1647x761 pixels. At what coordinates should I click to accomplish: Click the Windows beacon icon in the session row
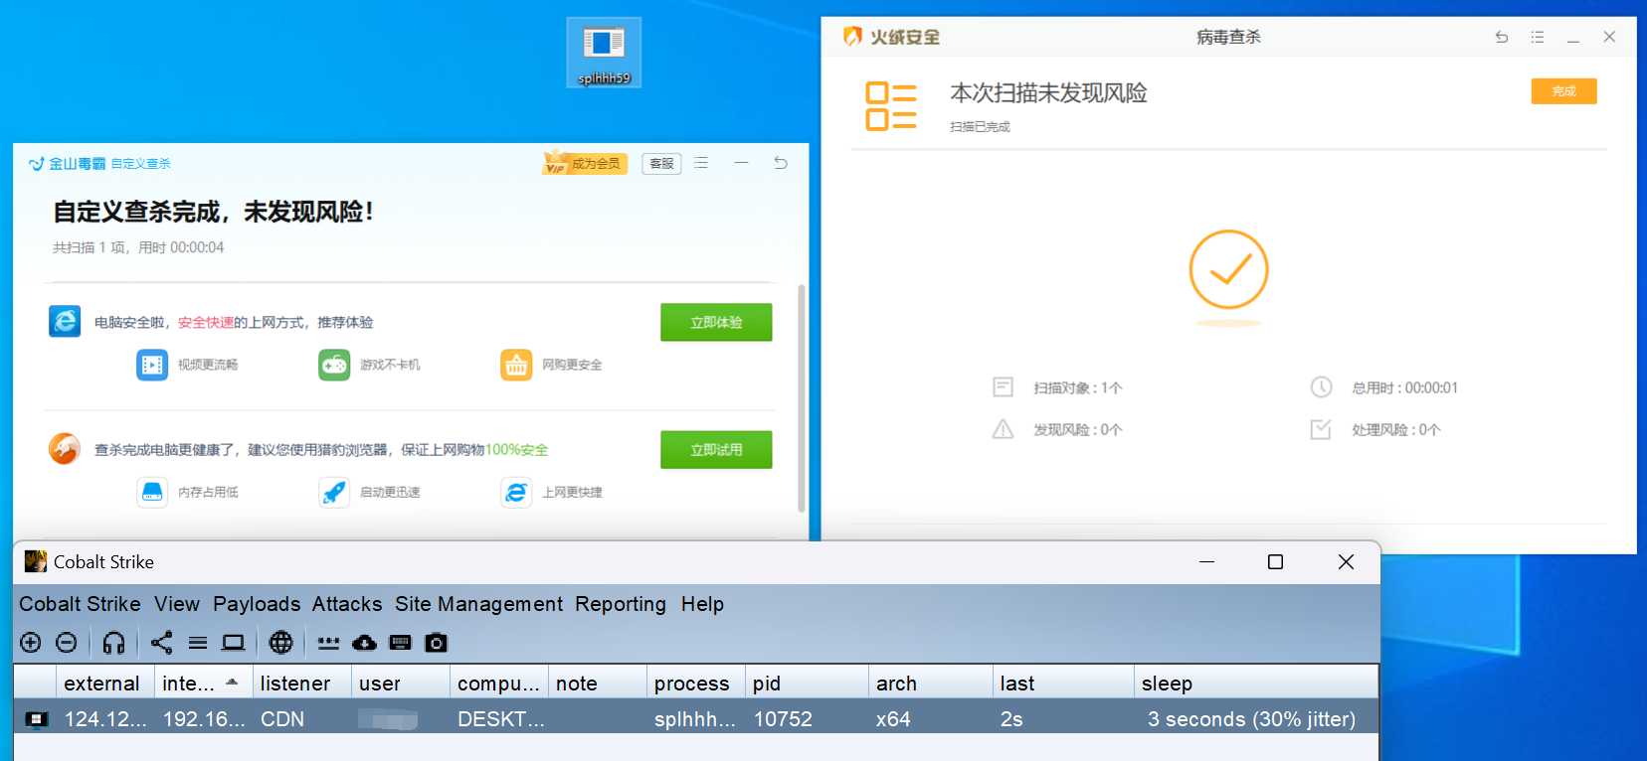coord(37,719)
